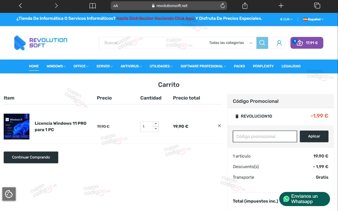Remove REVOLUCION10 coupon with trash icon
This screenshot has width=338, height=211.
pyautogui.click(x=237, y=116)
